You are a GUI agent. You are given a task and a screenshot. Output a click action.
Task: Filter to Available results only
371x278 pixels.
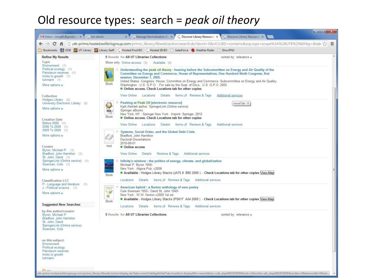[159, 63]
